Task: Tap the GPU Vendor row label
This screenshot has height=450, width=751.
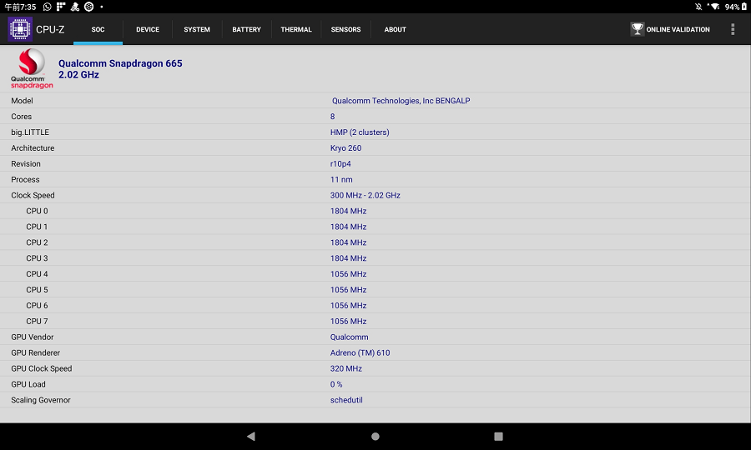Action: tap(32, 337)
